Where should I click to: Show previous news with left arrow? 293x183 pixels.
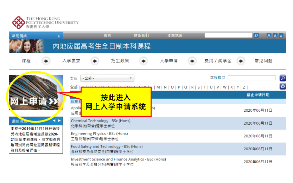(x=54, y=121)
